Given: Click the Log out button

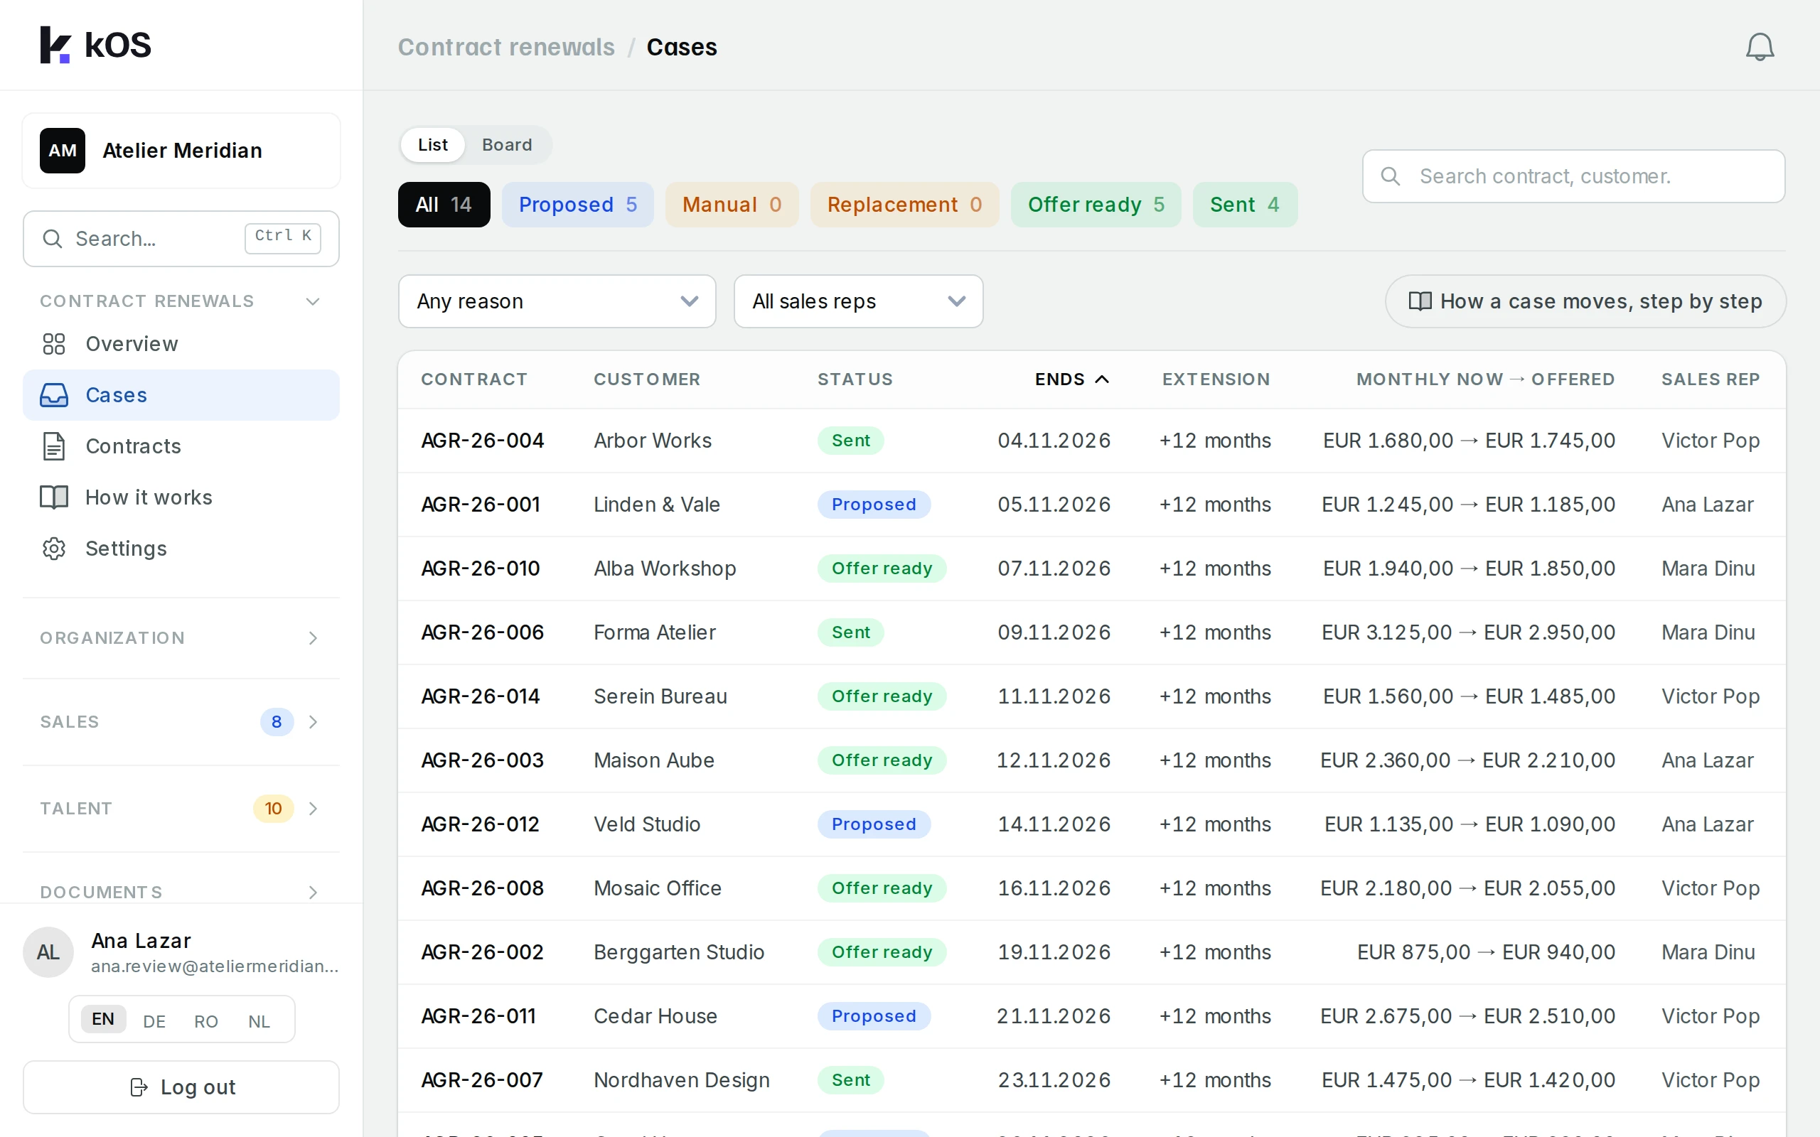Looking at the screenshot, I should click(181, 1087).
